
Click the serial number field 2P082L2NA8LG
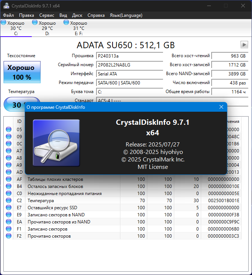pyautogui.click(x=129, y=65)
